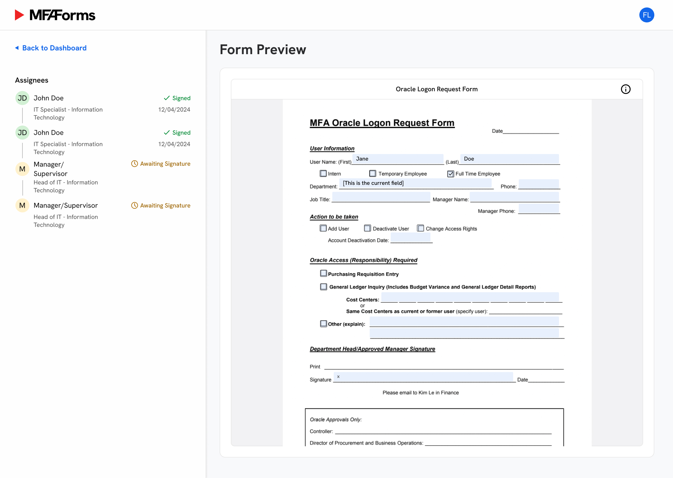673x478 pixels.
Task: Tick the Change Access Rights checkbox
Action: pos(420,228)
